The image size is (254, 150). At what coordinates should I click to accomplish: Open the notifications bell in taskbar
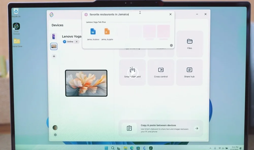coord(241,148)
